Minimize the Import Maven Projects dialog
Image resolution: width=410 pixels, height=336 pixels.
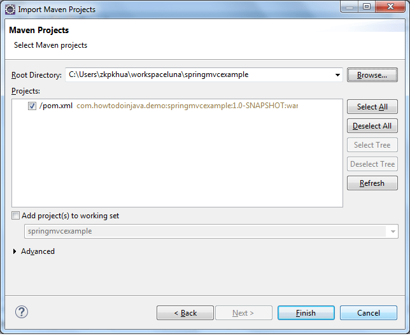pos(349,6)
